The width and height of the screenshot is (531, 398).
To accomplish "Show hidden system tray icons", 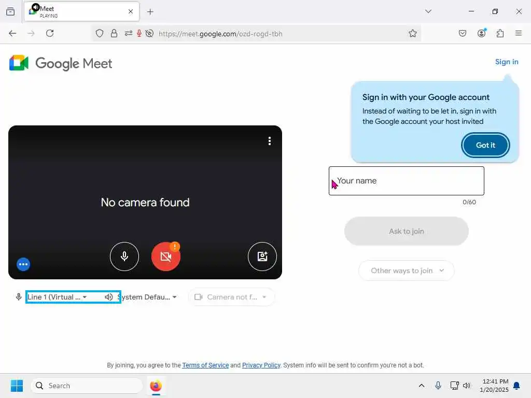I will (x=421, y=386).
